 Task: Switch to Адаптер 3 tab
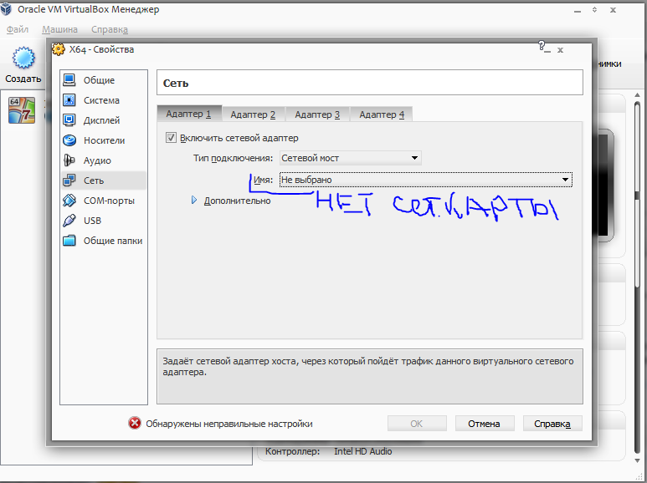point(317,114)
